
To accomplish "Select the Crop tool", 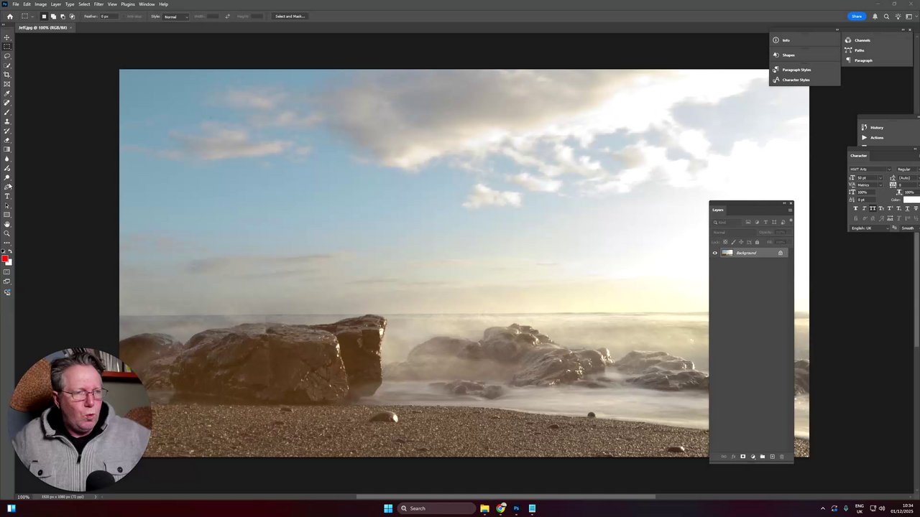I will 7,75.
